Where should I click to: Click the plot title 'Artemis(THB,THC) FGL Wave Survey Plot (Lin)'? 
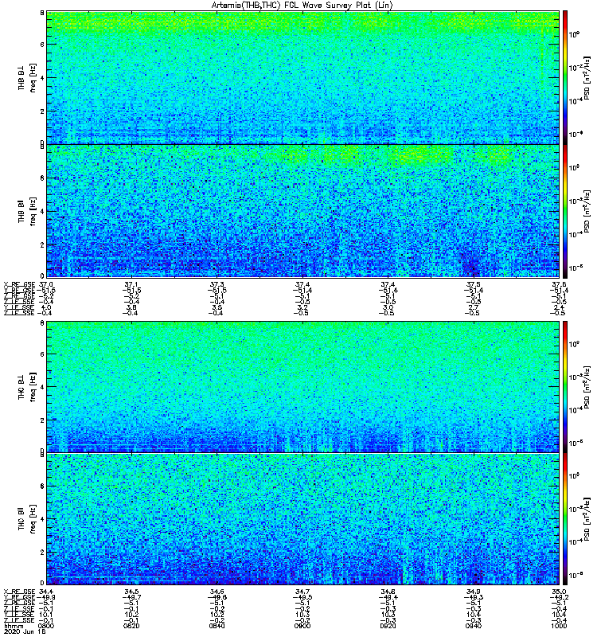(x=302, y=6)
